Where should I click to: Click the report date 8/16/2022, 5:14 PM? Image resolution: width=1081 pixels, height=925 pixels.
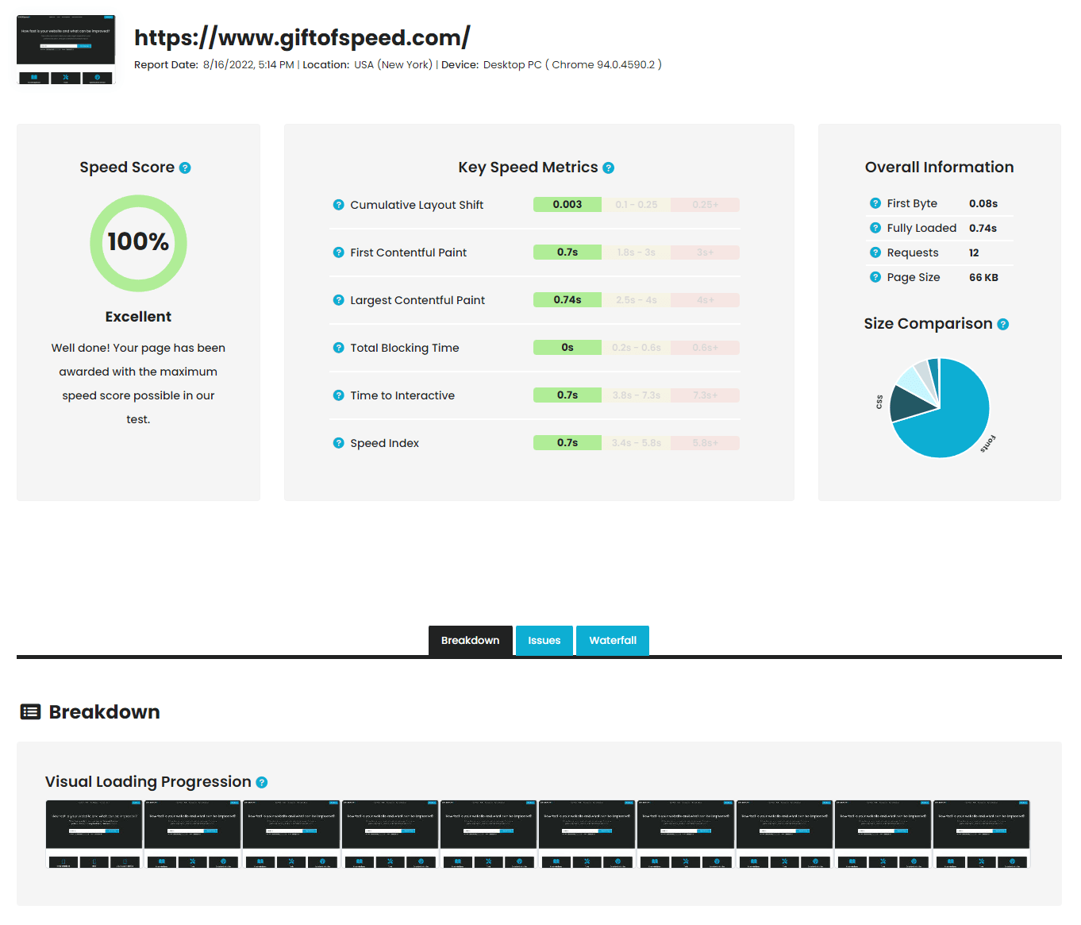coord(248,65)
